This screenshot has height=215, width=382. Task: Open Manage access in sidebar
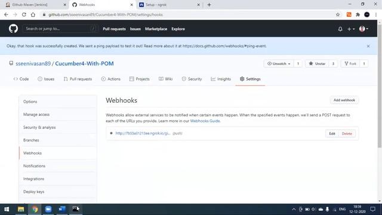58,114
